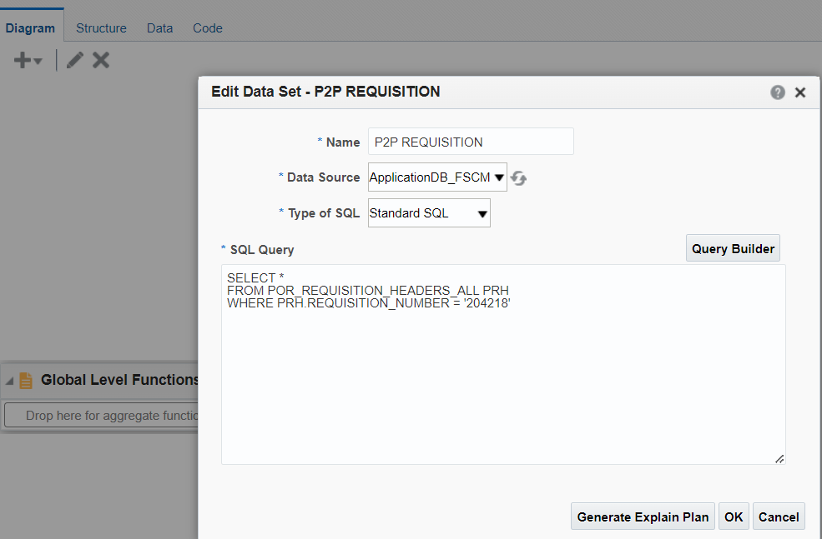
Task: Close the Edit Data Set dialog
Action: tap(800, 92)
